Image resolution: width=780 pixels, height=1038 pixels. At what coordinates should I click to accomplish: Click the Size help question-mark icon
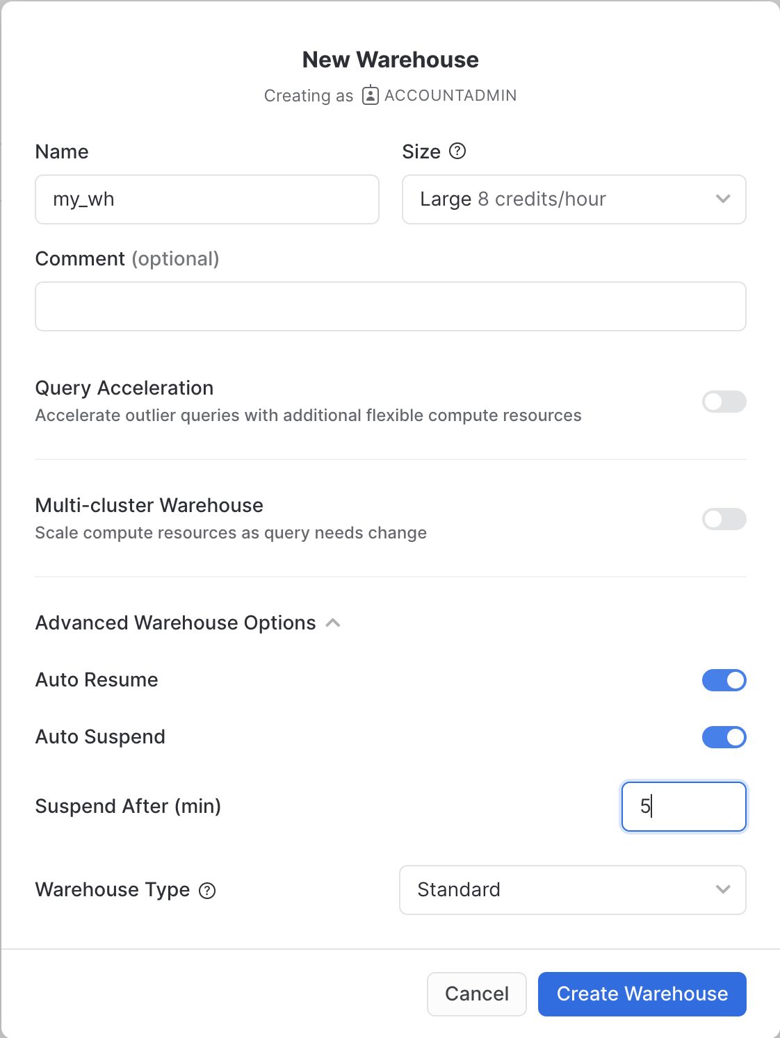coord(457,151)
